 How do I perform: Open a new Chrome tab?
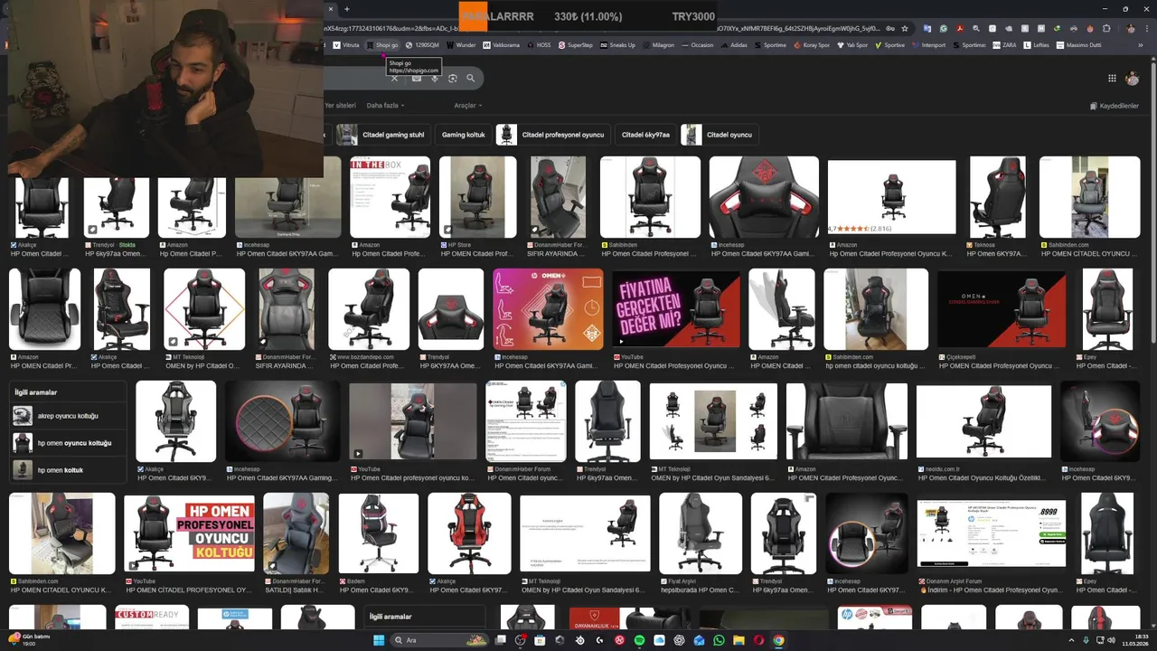tap(346, 9)
